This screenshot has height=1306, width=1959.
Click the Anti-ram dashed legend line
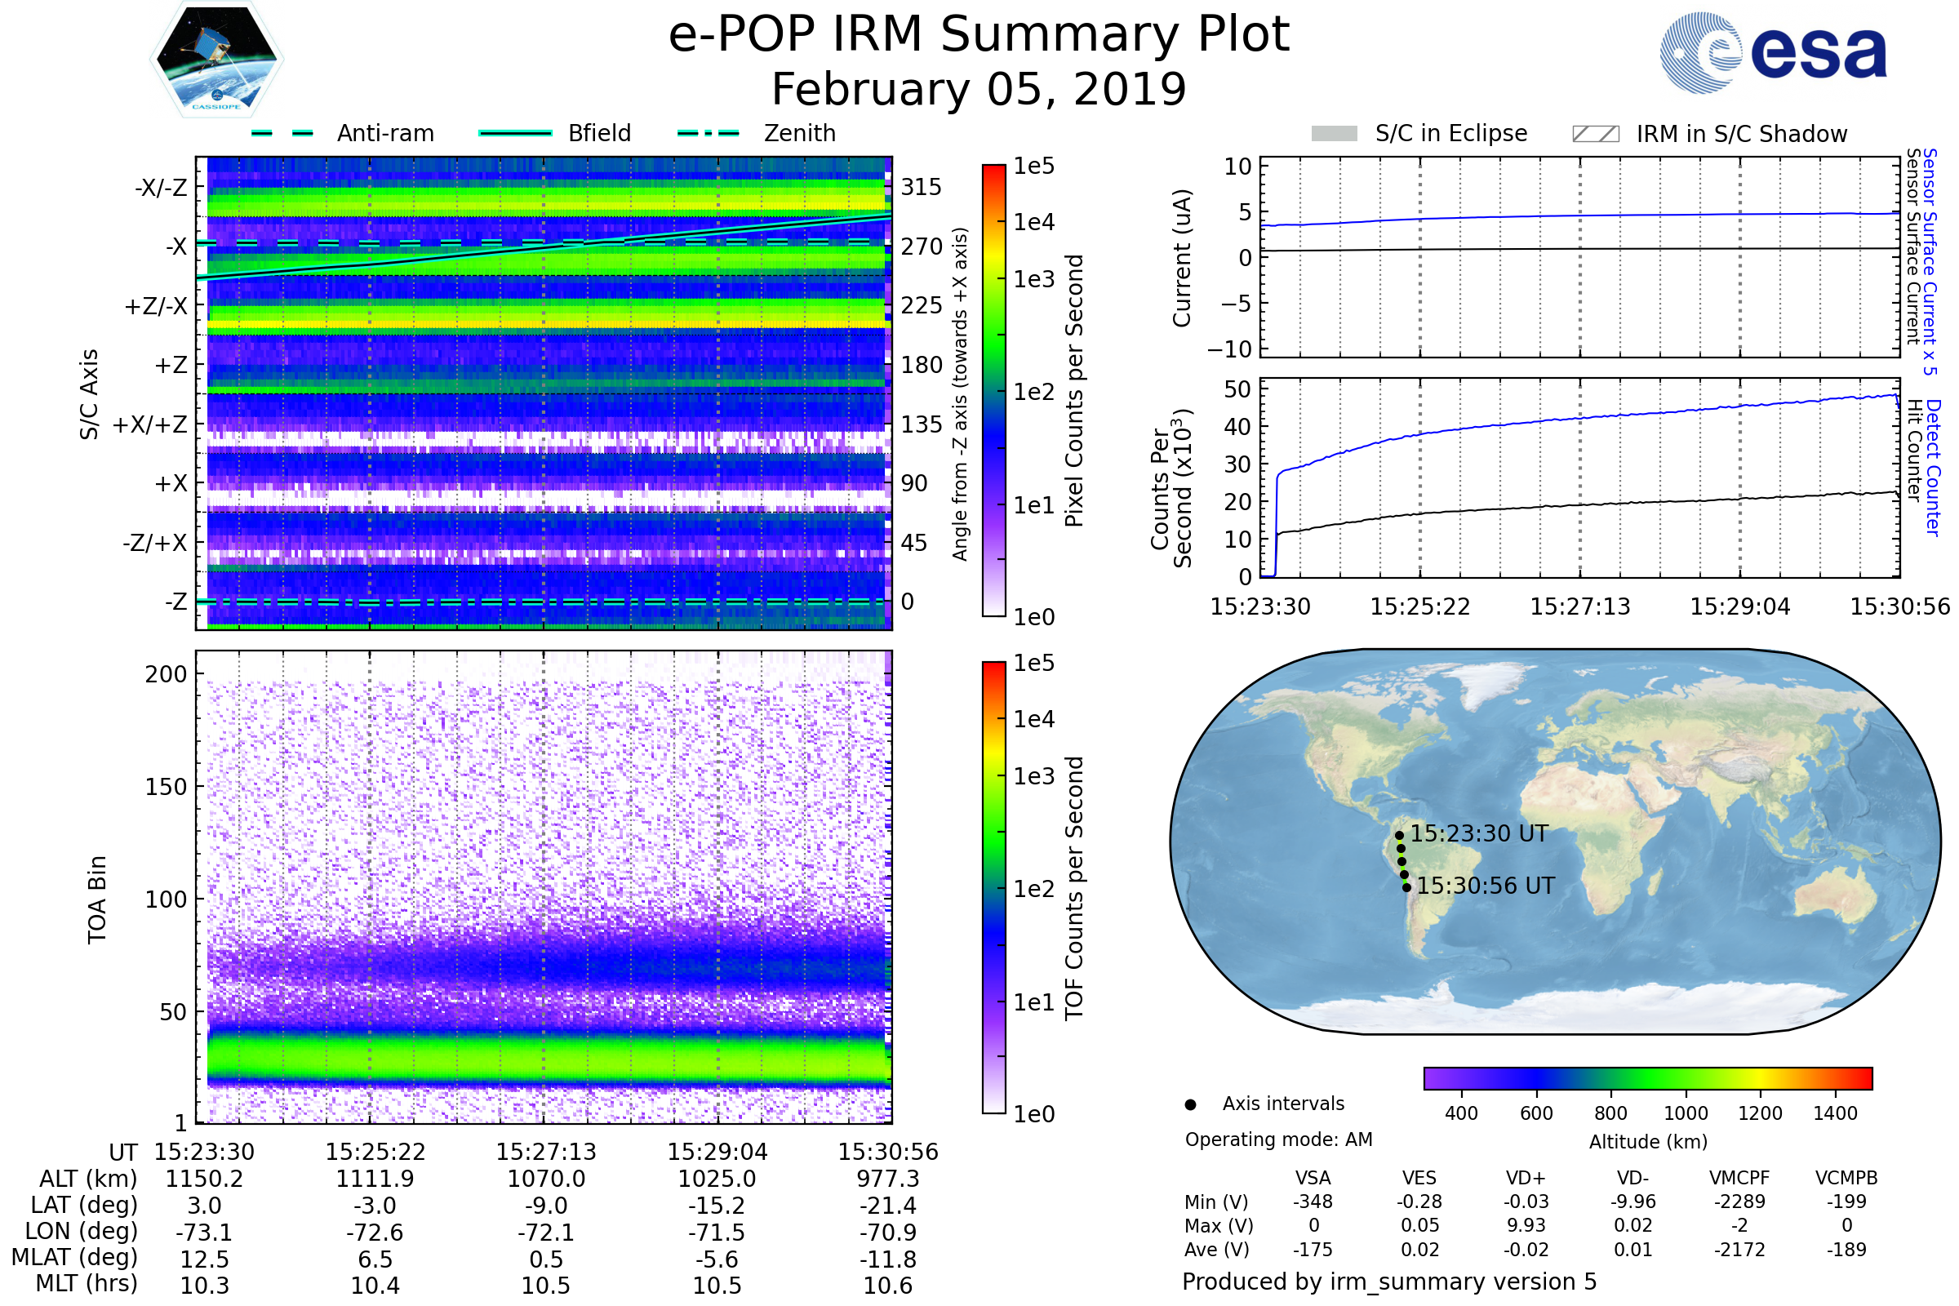tap(282, 133)
